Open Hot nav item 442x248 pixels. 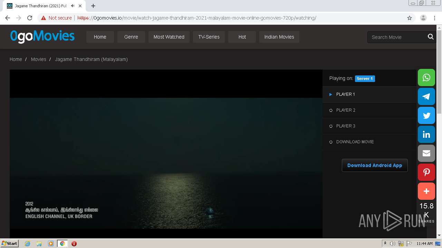(x=242, y=37)
